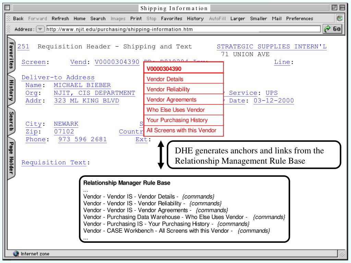Click the Forward toolbar button
Image resolution: width=351 pixels, height=263 pixels.
(37, 18)
